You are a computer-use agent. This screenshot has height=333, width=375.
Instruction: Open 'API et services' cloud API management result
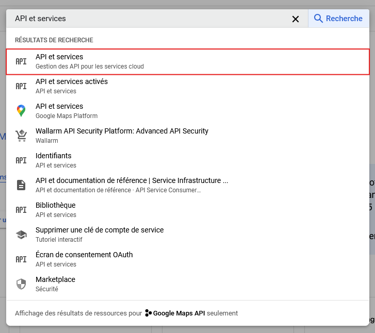pyautogui.click(x=188, y=62)
